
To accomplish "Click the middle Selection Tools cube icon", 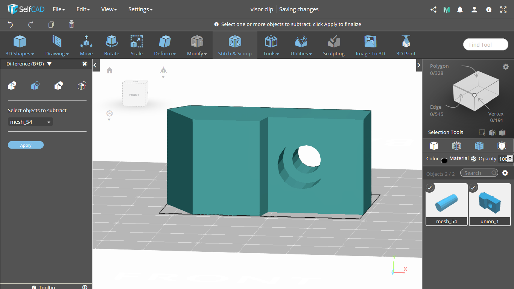I will point(492,132).
